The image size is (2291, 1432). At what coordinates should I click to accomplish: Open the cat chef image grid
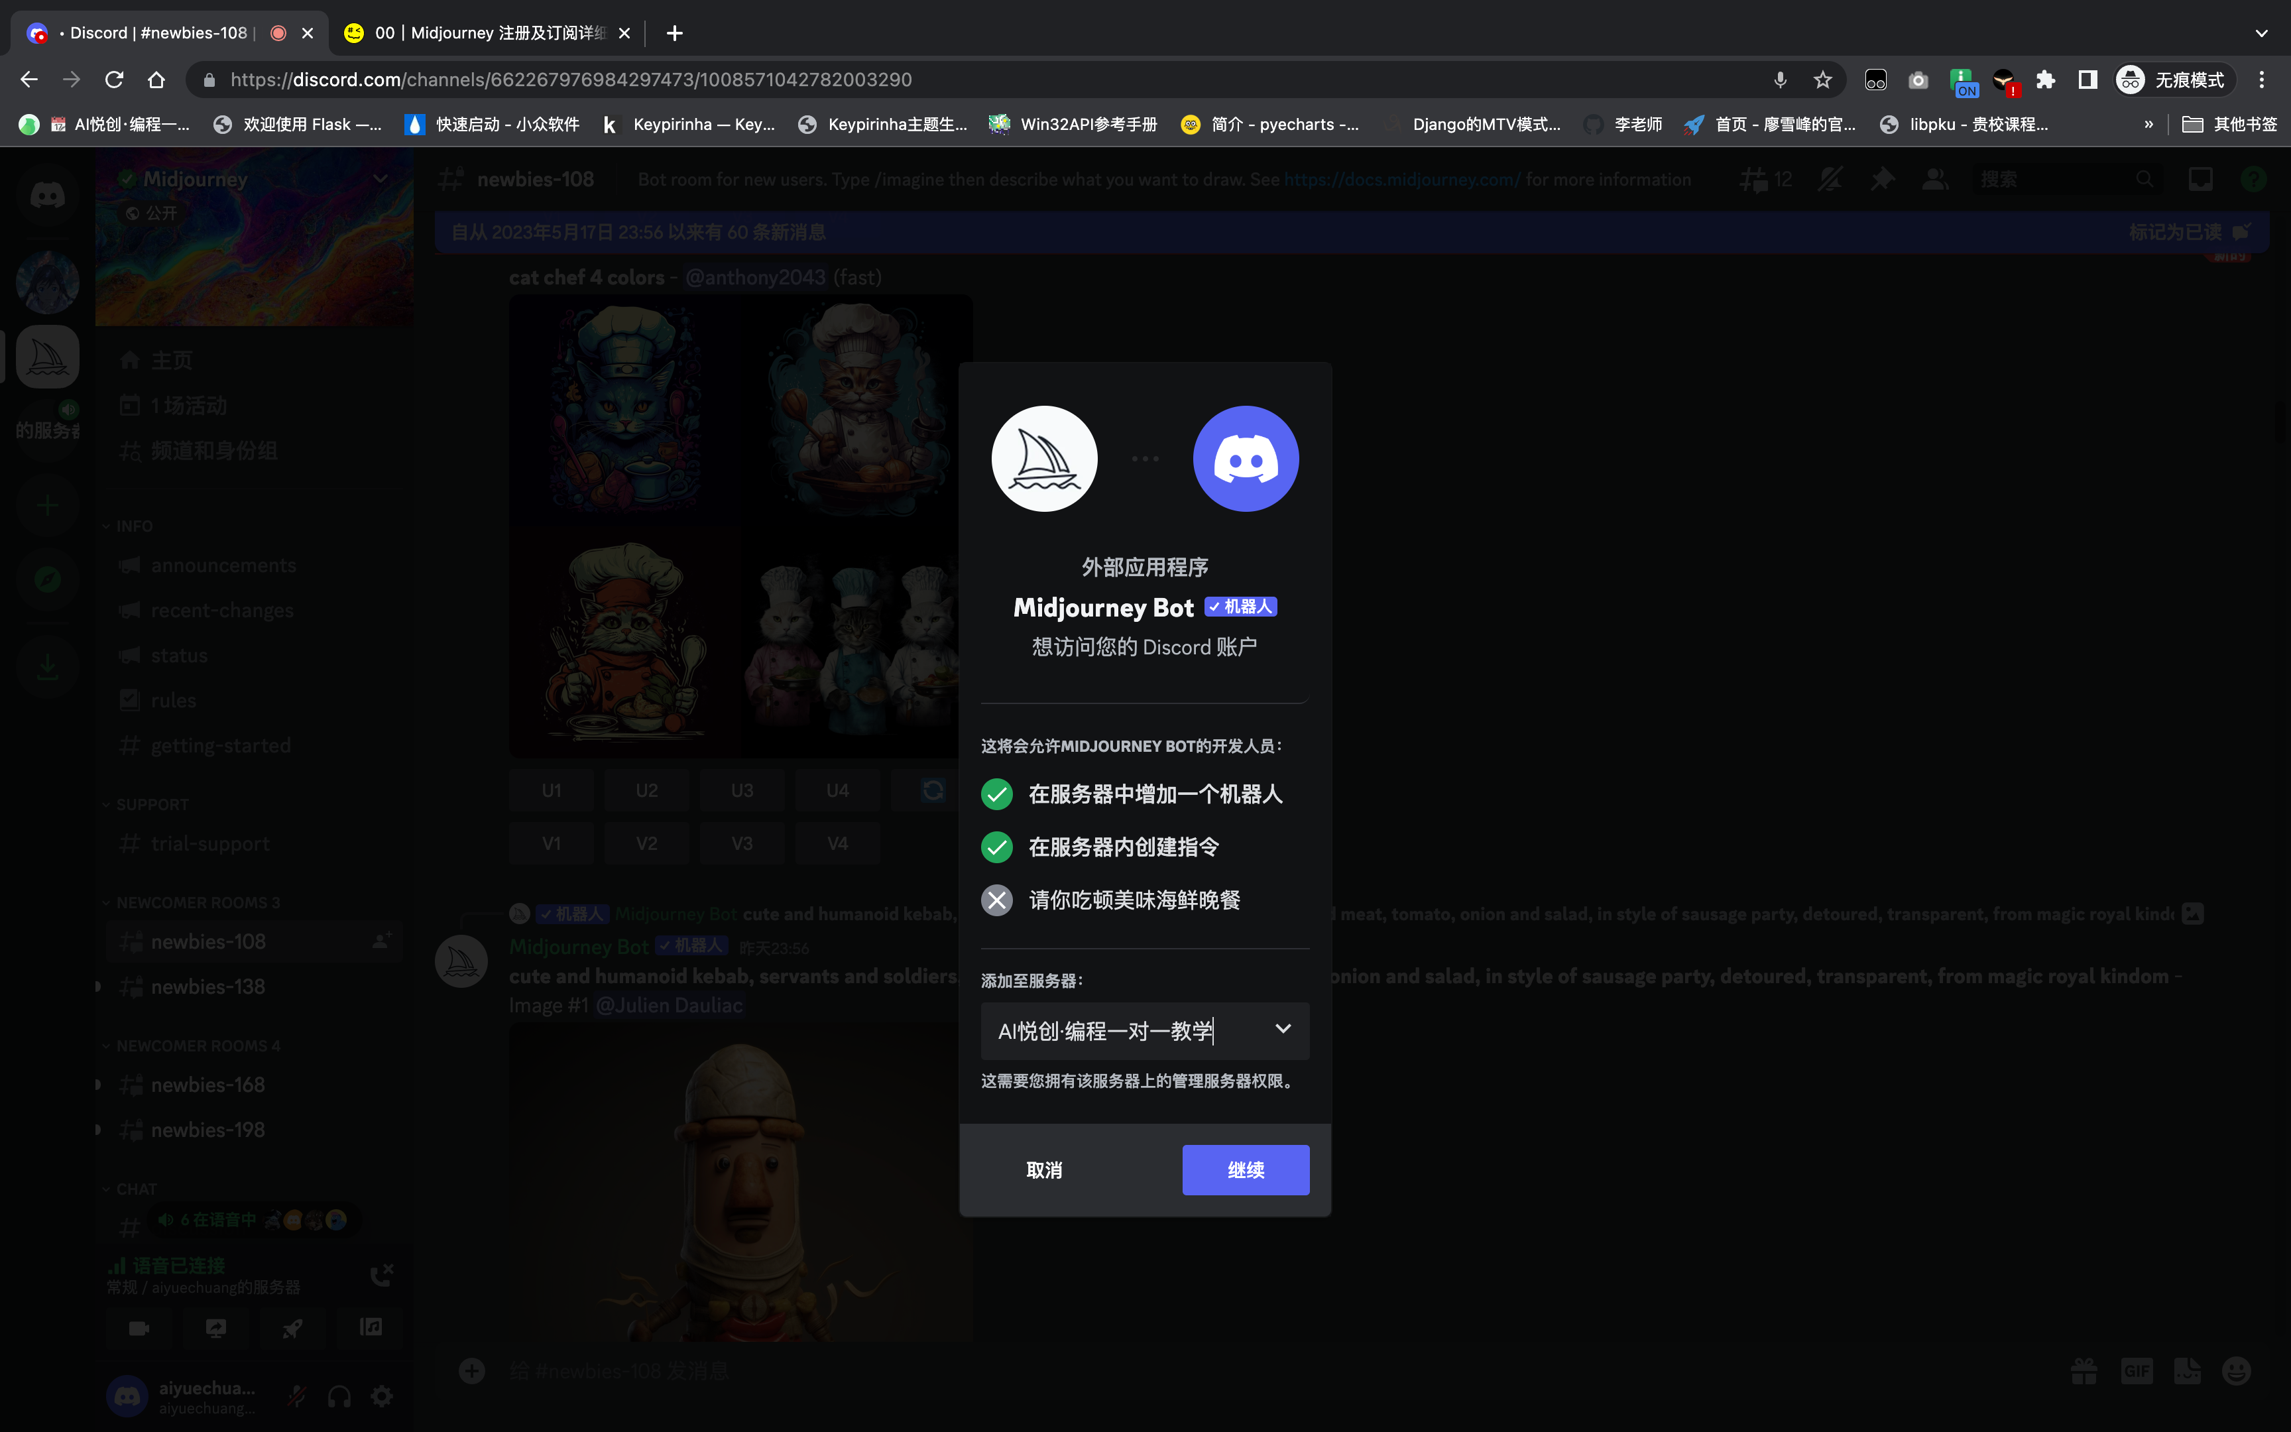[x=740, y=526]
